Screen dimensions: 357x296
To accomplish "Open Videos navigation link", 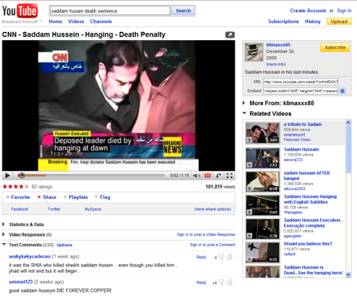I will (x=76, y=22).
